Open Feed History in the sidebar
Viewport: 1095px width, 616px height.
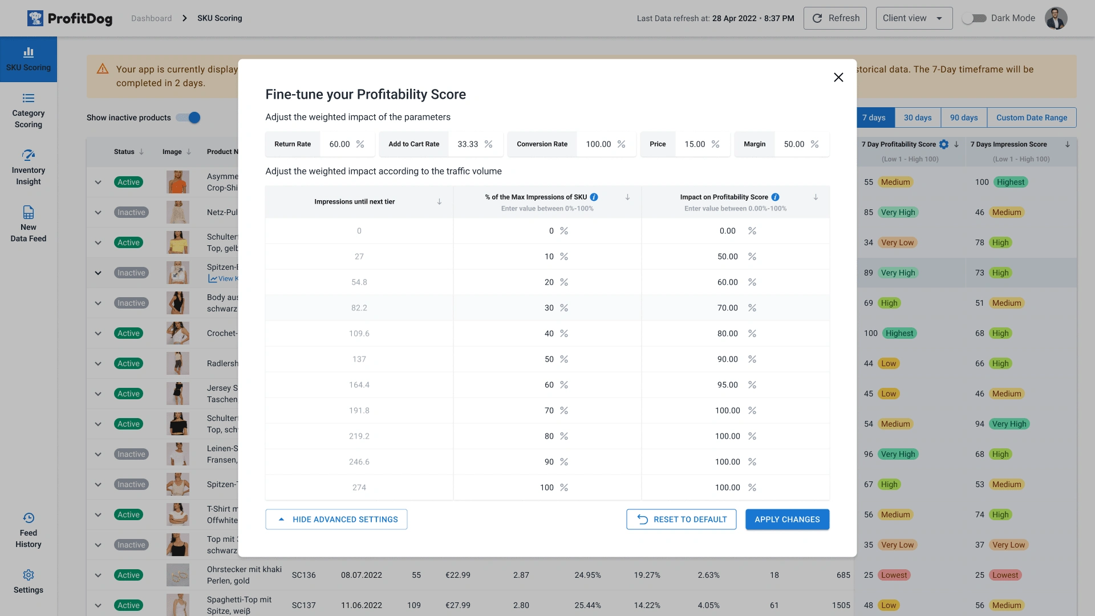pyautogui.click(x=29, y=530)
